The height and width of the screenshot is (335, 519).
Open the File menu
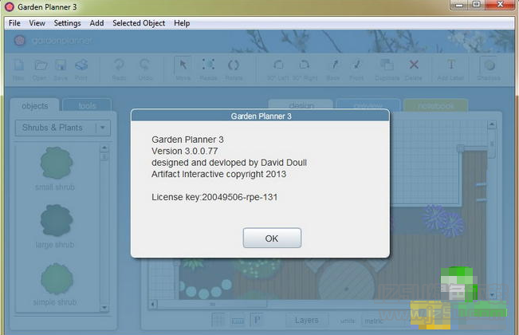pyautogui.click(x=14, y=23)
